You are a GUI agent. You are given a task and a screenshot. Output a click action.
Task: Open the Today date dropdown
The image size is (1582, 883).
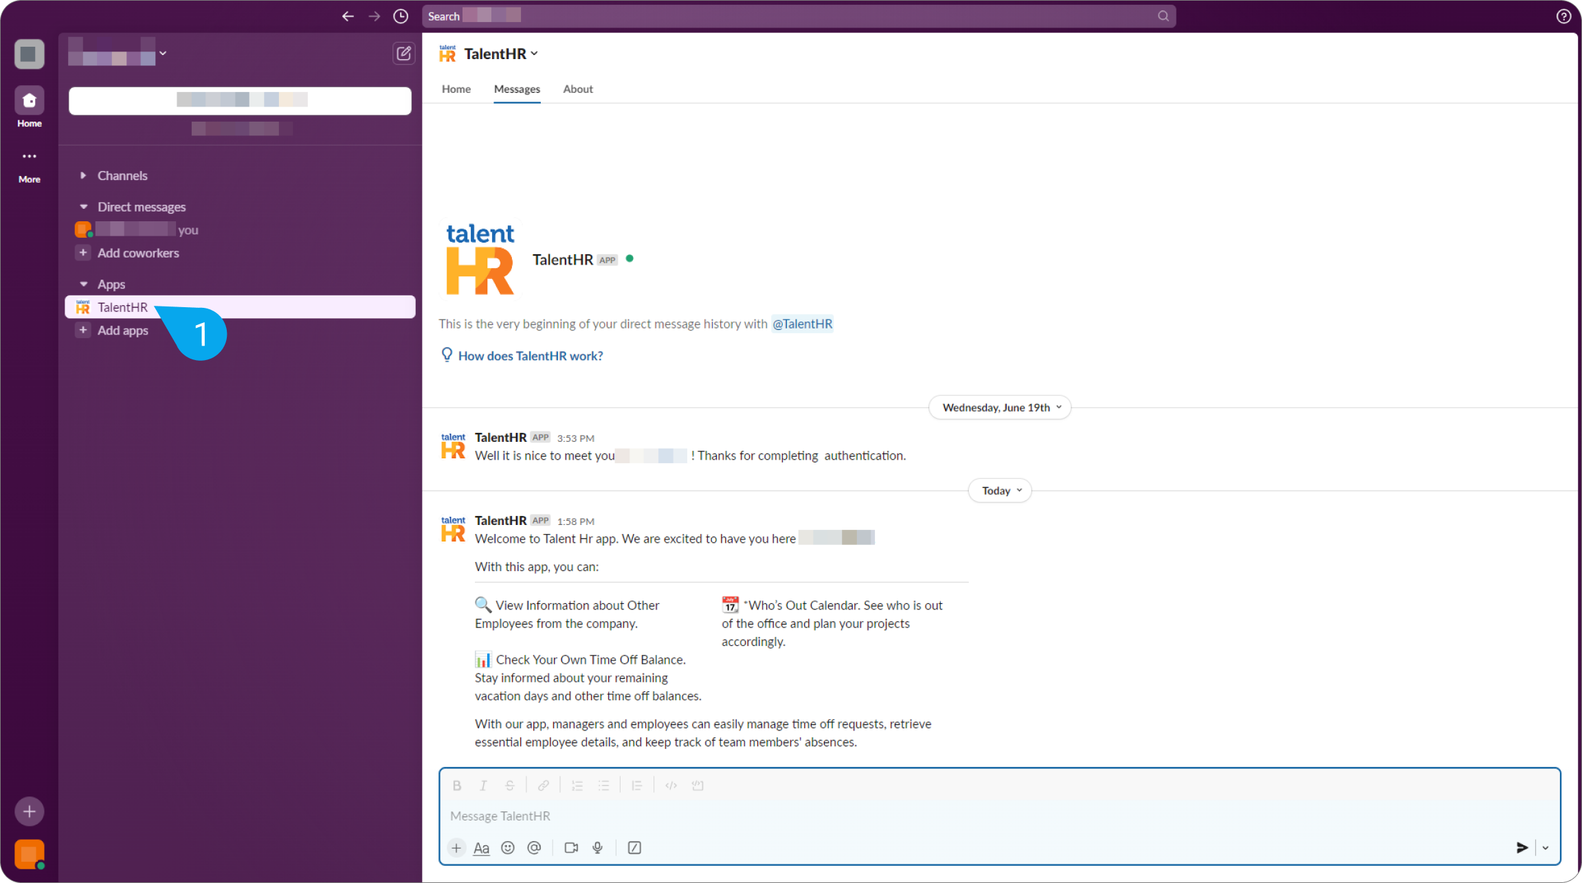pos(1000,491)
